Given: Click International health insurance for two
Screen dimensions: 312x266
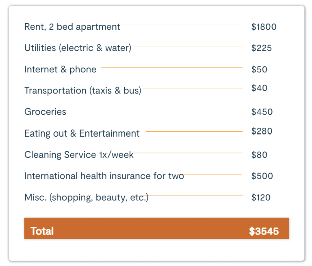Looking at the screenshot, I should click(x=104, y=176).
